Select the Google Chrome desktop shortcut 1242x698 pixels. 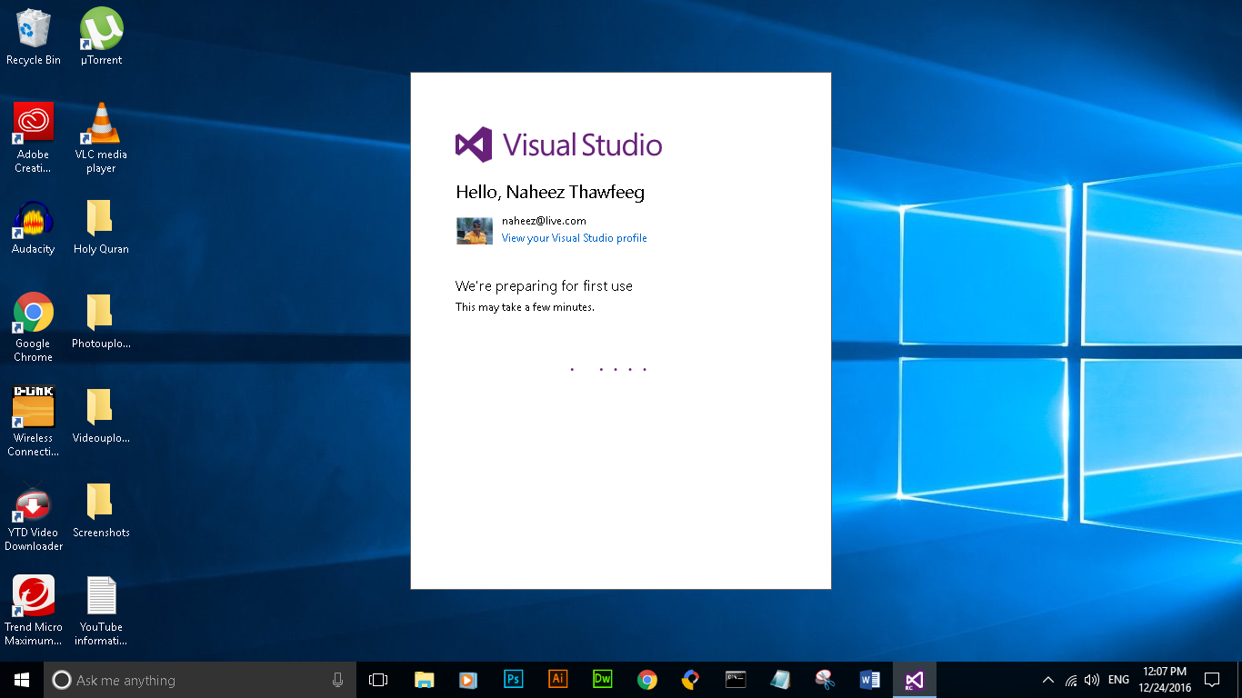click(34, 327)
